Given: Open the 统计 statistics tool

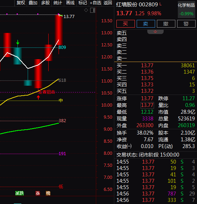Looking at the screenshot, I should point(58,3).
